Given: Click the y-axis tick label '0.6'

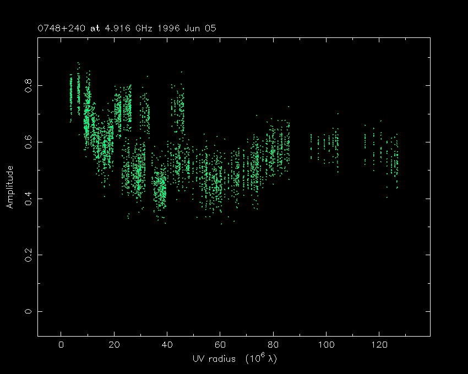Looking at the screenshot, I should tap(28, 142).
